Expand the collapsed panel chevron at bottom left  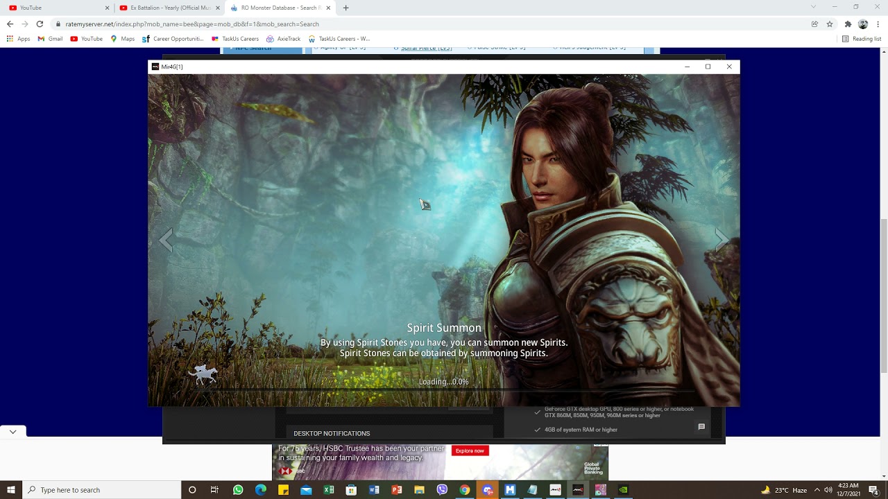[13, 431]
